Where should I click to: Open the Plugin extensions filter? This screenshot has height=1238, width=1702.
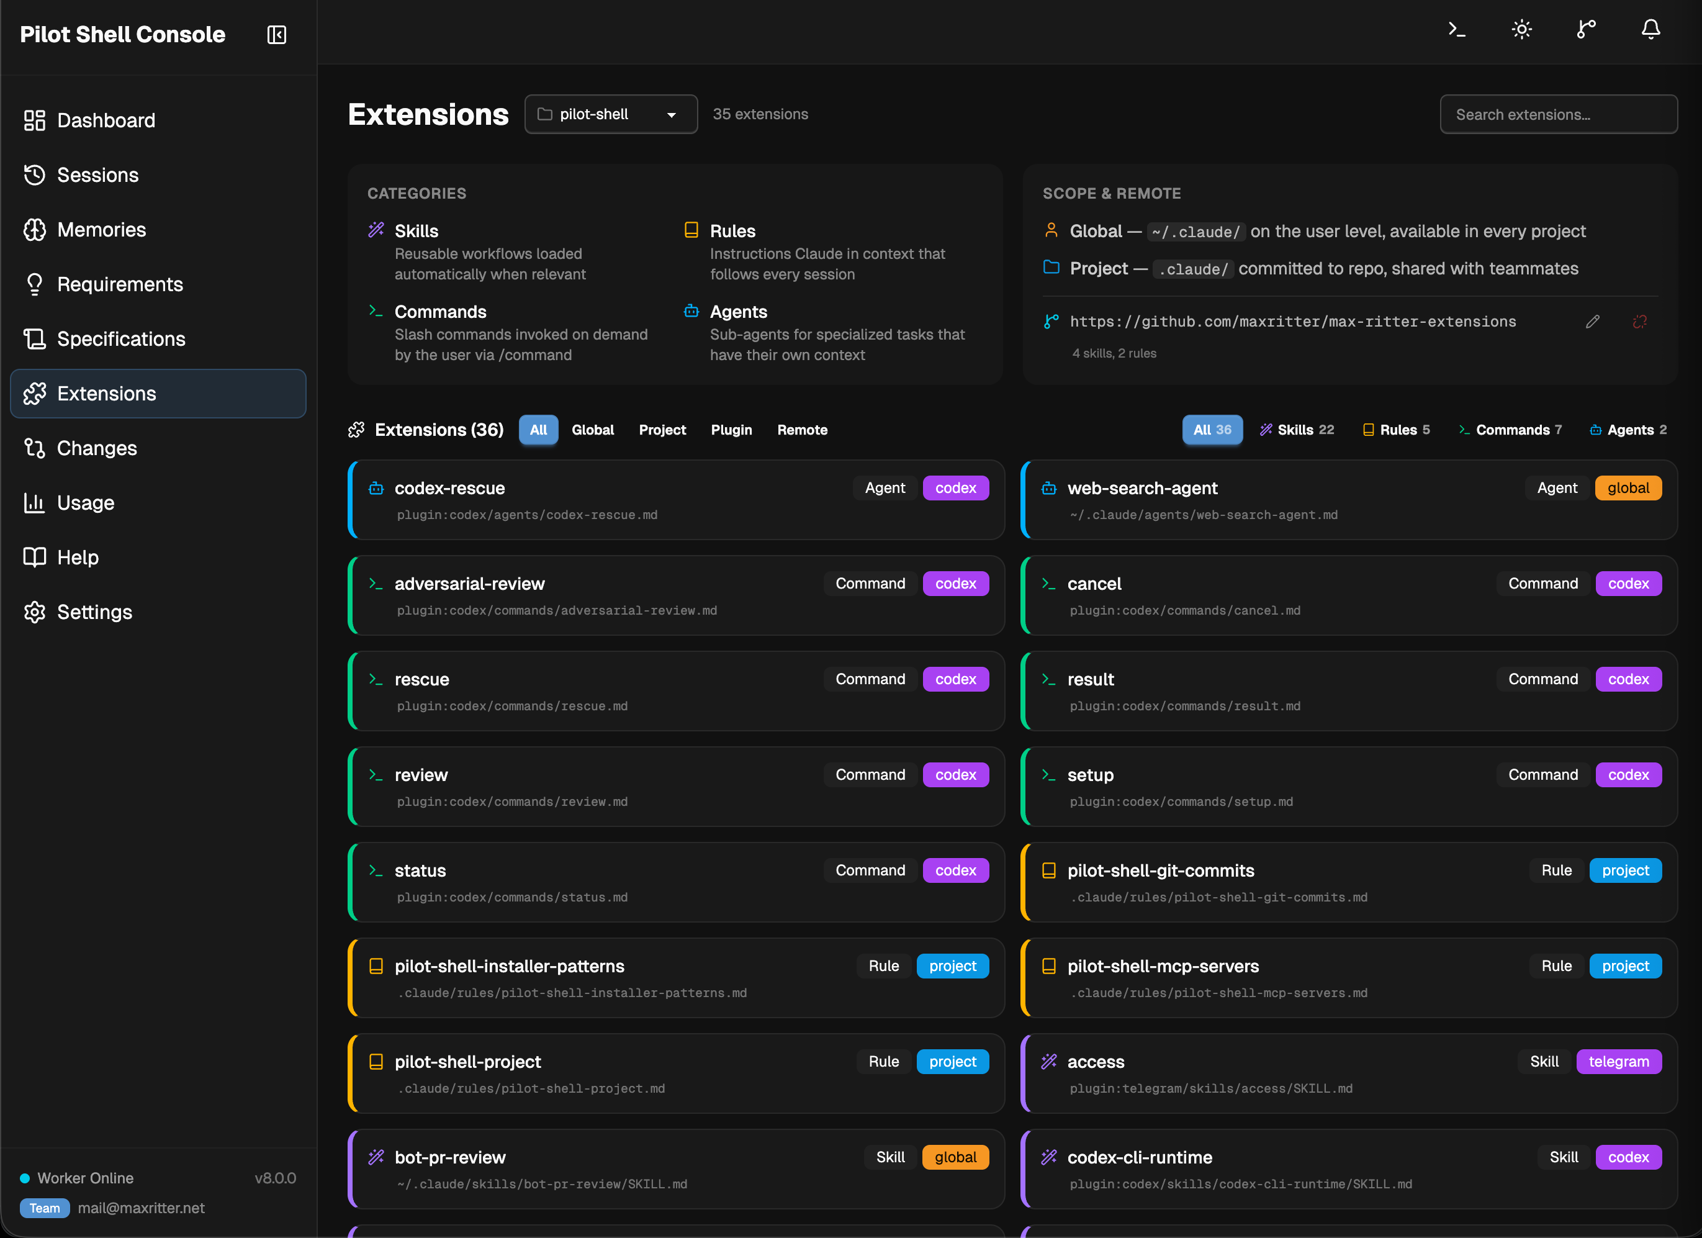point(731,430)
